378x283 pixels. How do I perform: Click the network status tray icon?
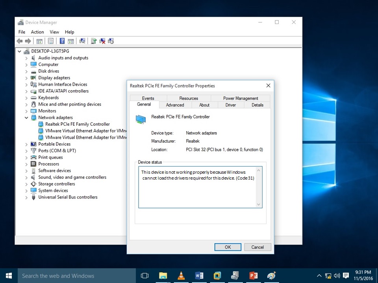(328, 275)
